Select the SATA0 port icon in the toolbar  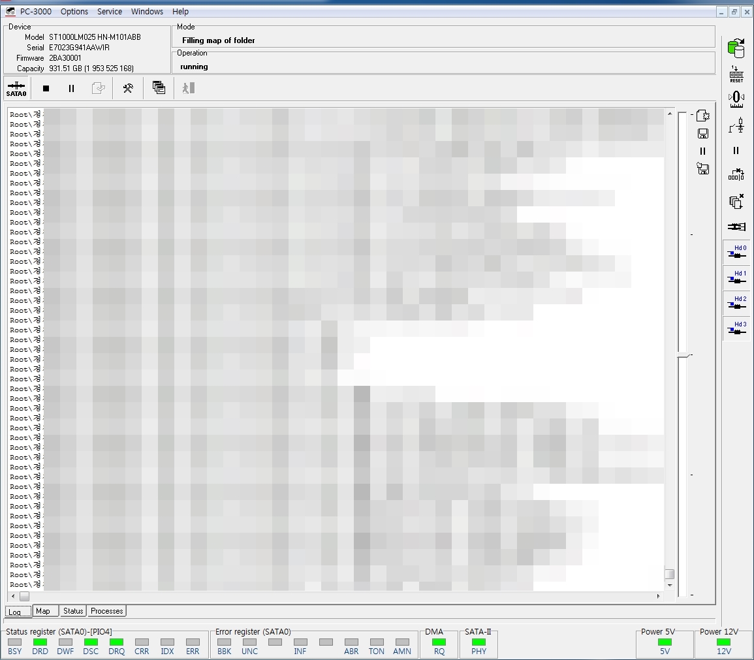[x=15, y=87]
